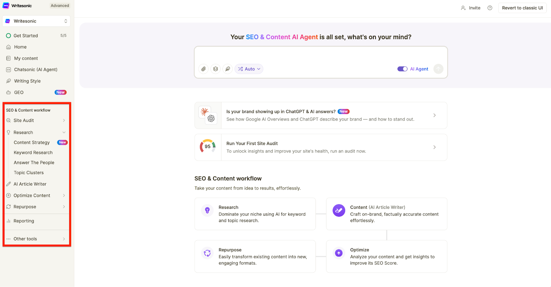Navigate to Chatsonic (AI Agent)

tap(36, 70)
